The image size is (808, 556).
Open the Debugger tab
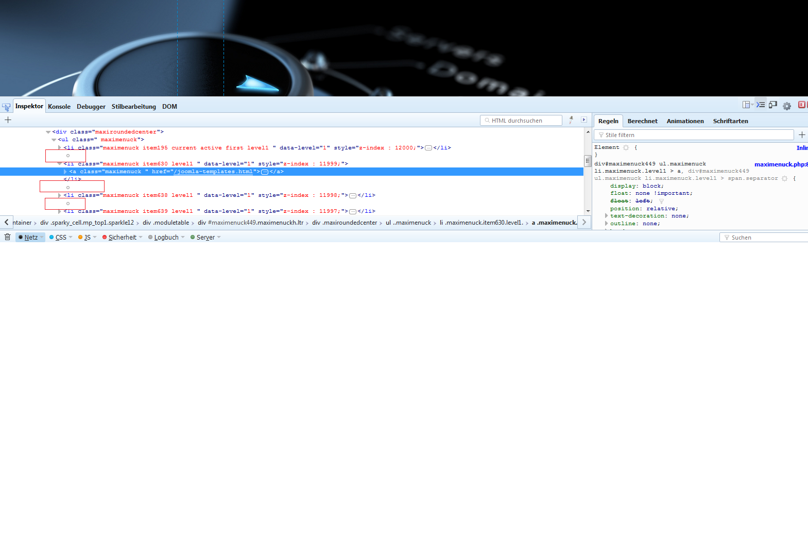pyautogui.click(x=91, y=107)
